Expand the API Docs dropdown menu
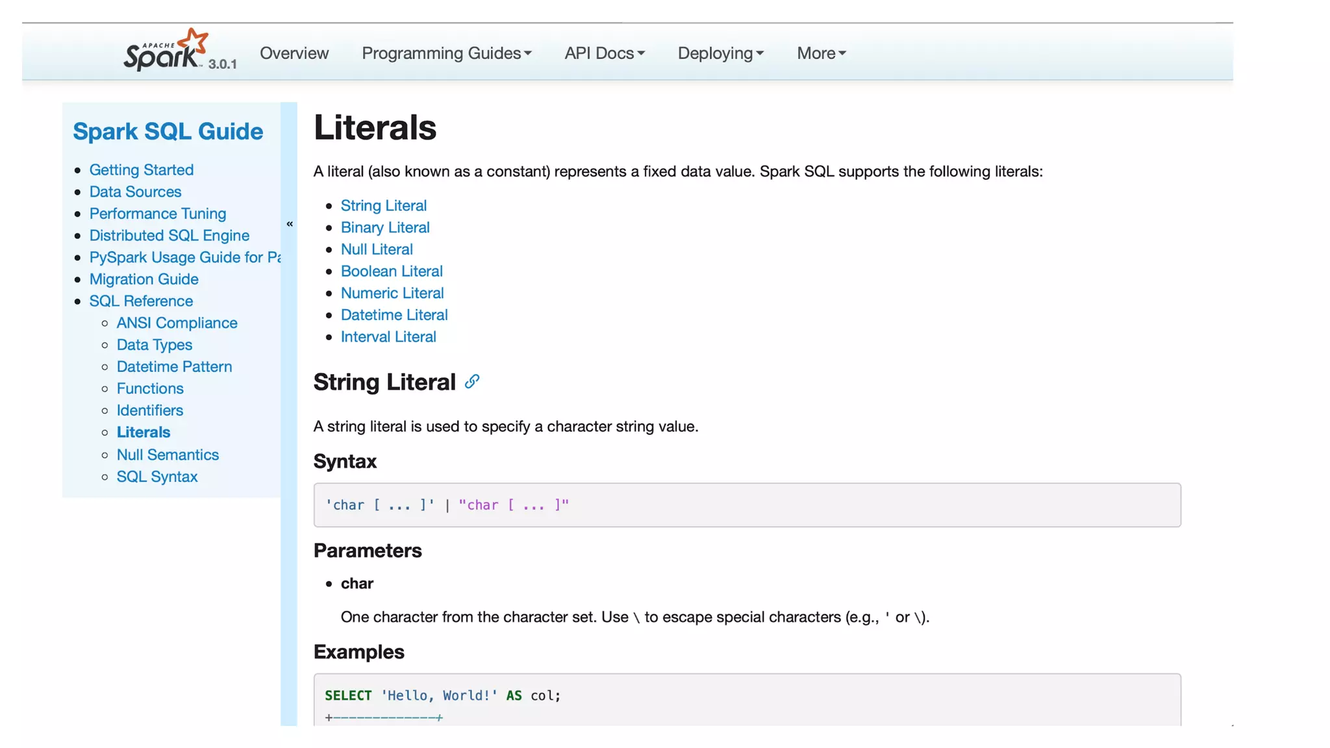The height and width of the screenshot is (748, 1330). pos(604,53)
